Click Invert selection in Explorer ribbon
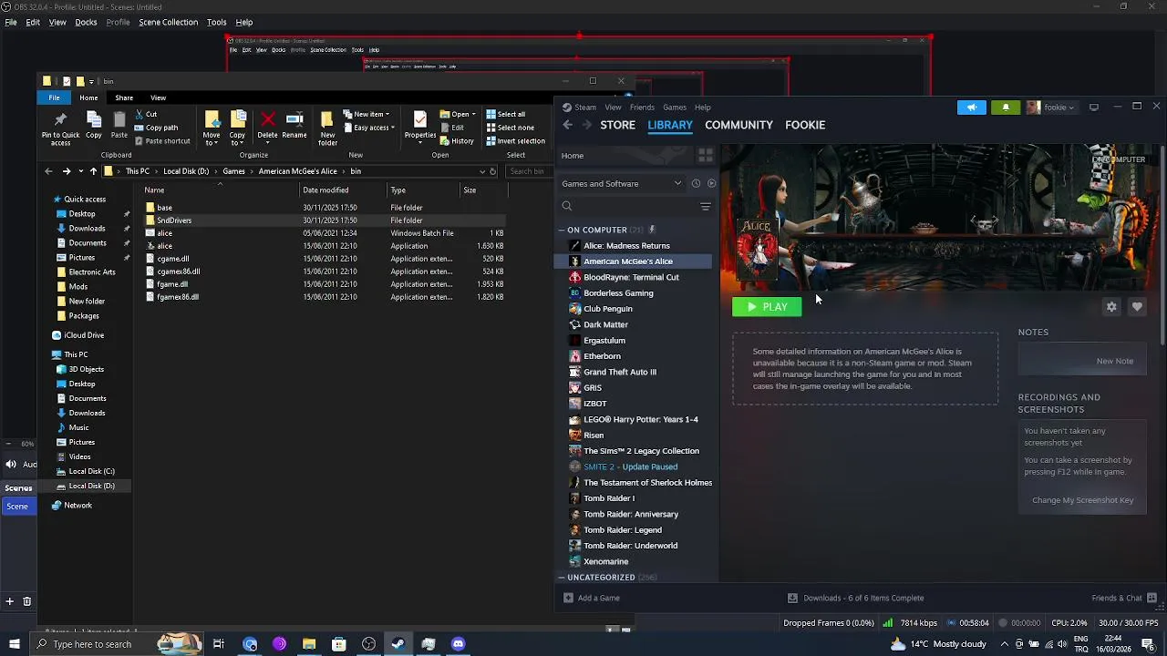The image size is (1167, 656). 516,141
